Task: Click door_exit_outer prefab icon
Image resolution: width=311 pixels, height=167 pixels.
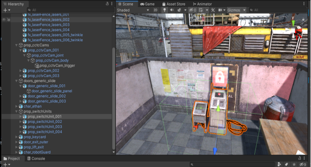Action: click(21, 142)
